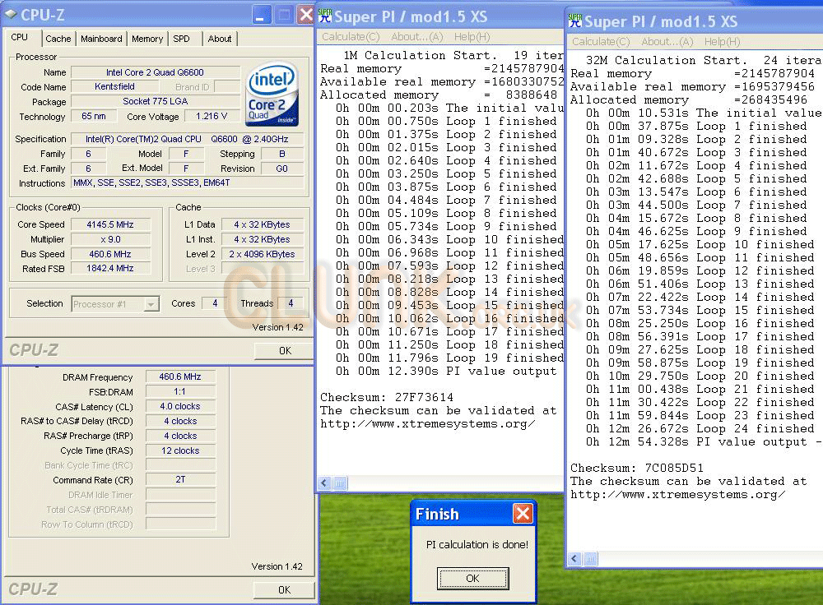Click the Specification field with Q6600 @ 2.40GHz
This screenshot has width=823, height=605.
(x=188, y=139)
